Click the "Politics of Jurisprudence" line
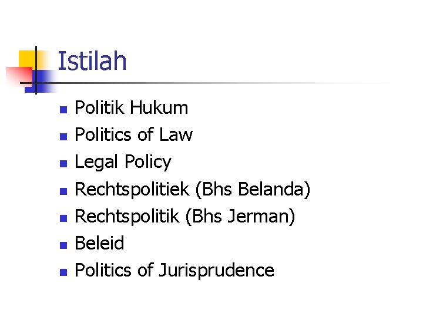 click(174, 271)
